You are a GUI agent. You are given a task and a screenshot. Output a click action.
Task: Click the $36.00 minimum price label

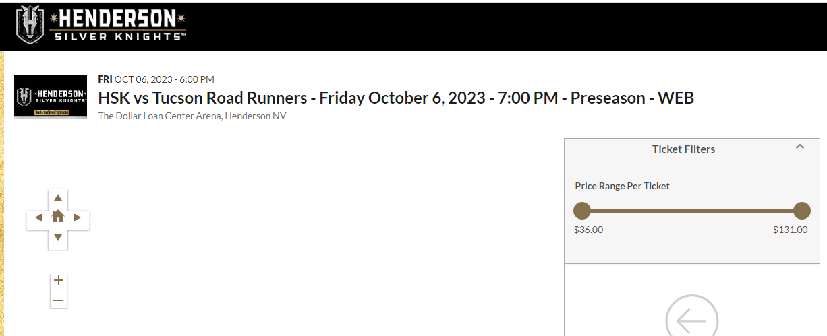[588, 230]
